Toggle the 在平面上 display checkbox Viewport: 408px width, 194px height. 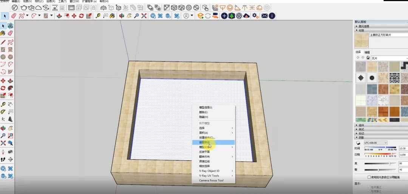tap(369, 187)
